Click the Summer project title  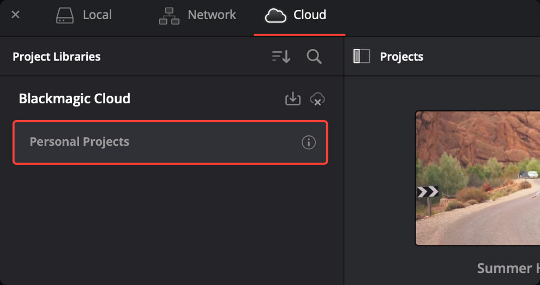(508, 269)
